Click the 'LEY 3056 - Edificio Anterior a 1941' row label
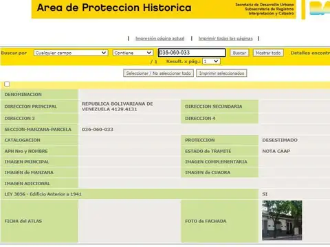 43,194
